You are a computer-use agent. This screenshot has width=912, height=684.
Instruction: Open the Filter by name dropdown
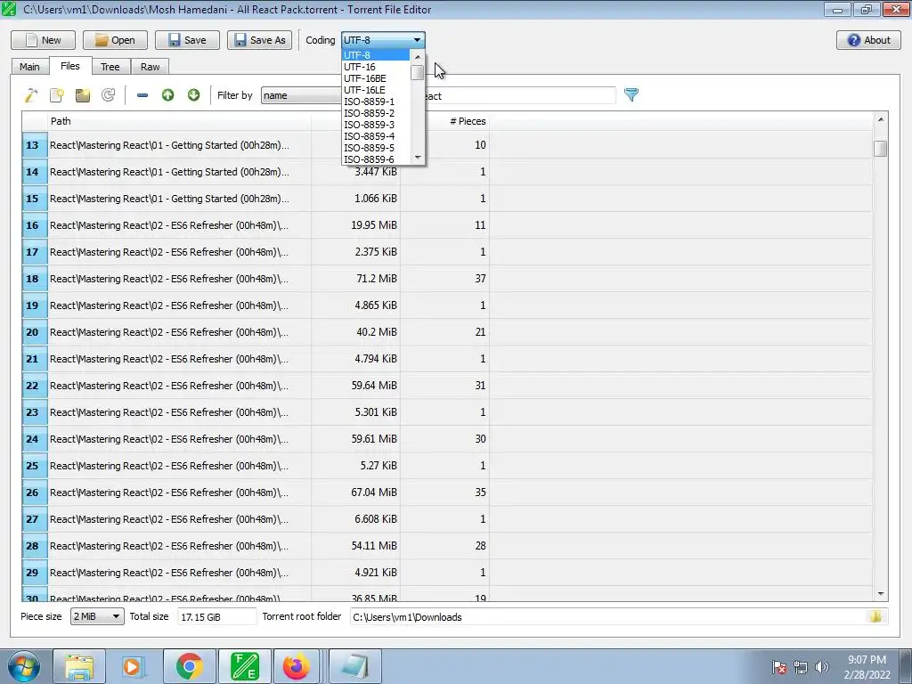pyautogui.click(x=301, y=95)
